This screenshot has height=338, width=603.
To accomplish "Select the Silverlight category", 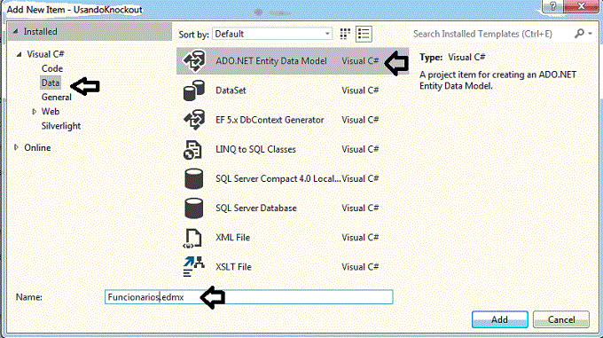I will tap(61, 126).
